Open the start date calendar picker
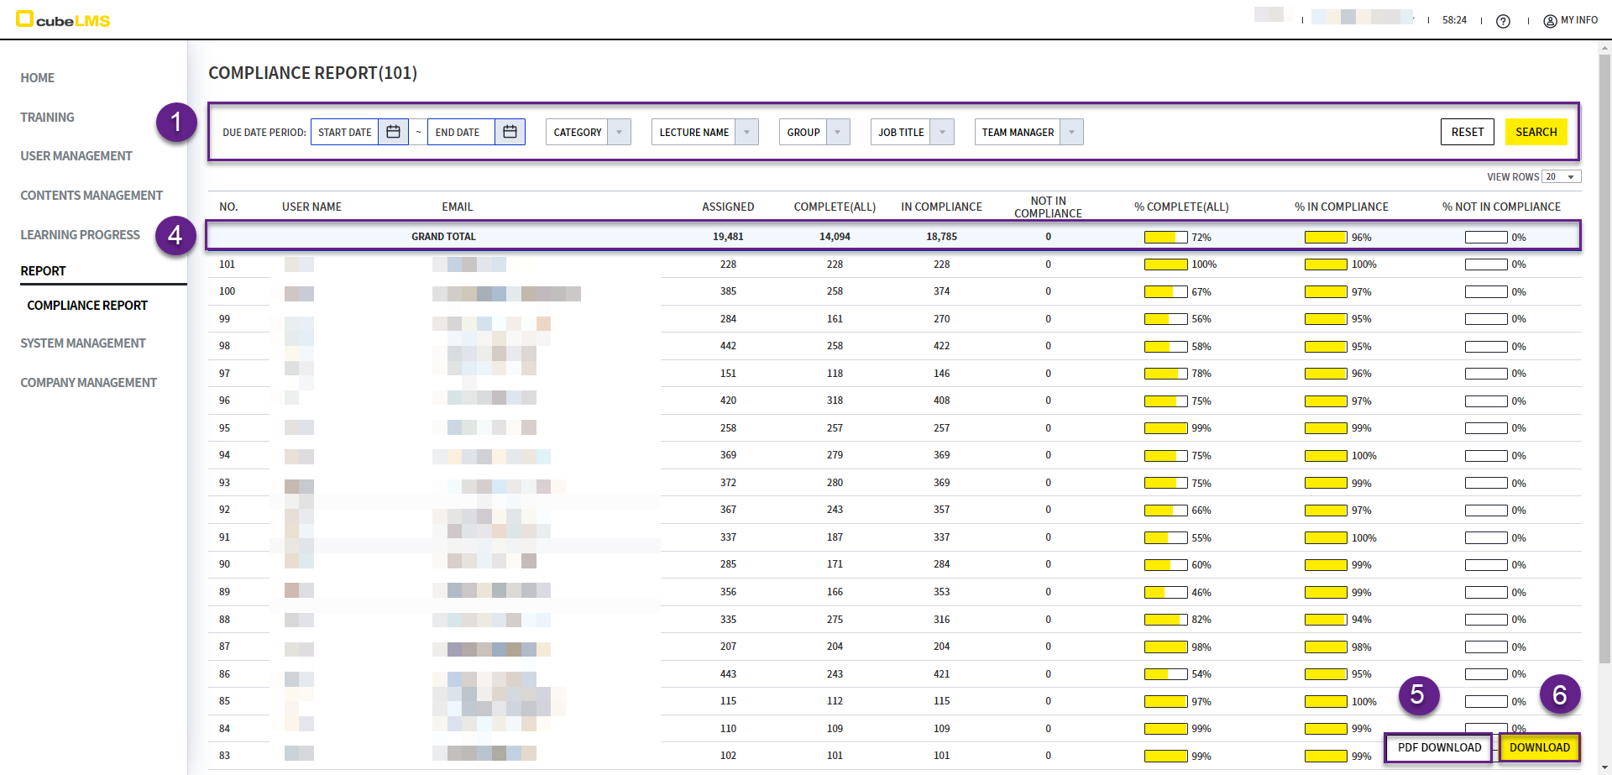This screenshot has height=775, width=1612. 393,132
